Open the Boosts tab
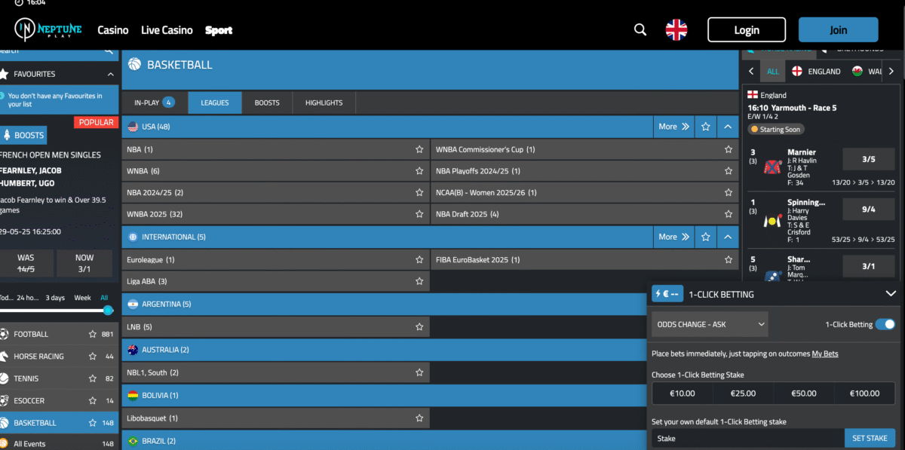 tap(267, 103)
